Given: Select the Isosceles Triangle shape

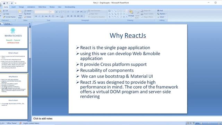Looking at the screenshot, I should [x=110, y=14].
